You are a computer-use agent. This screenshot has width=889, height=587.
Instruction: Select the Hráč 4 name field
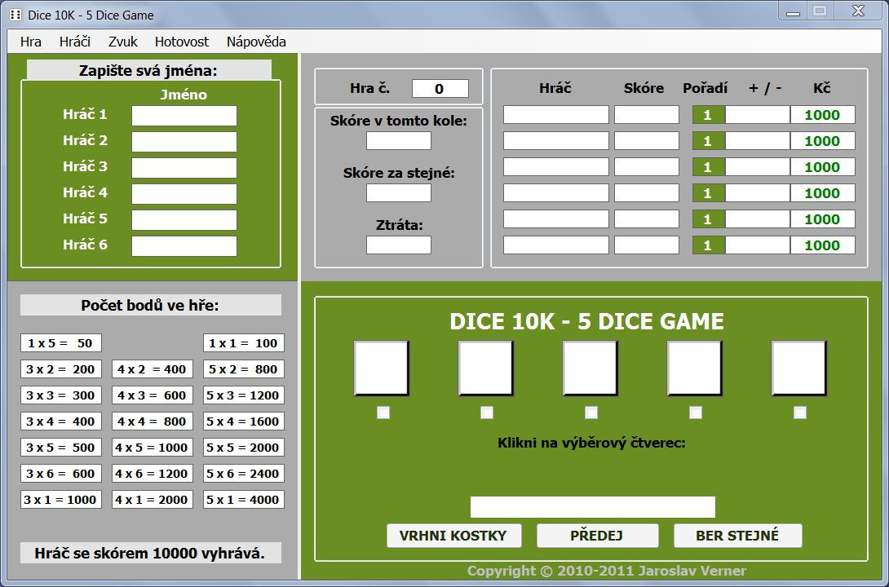[184, 194]
